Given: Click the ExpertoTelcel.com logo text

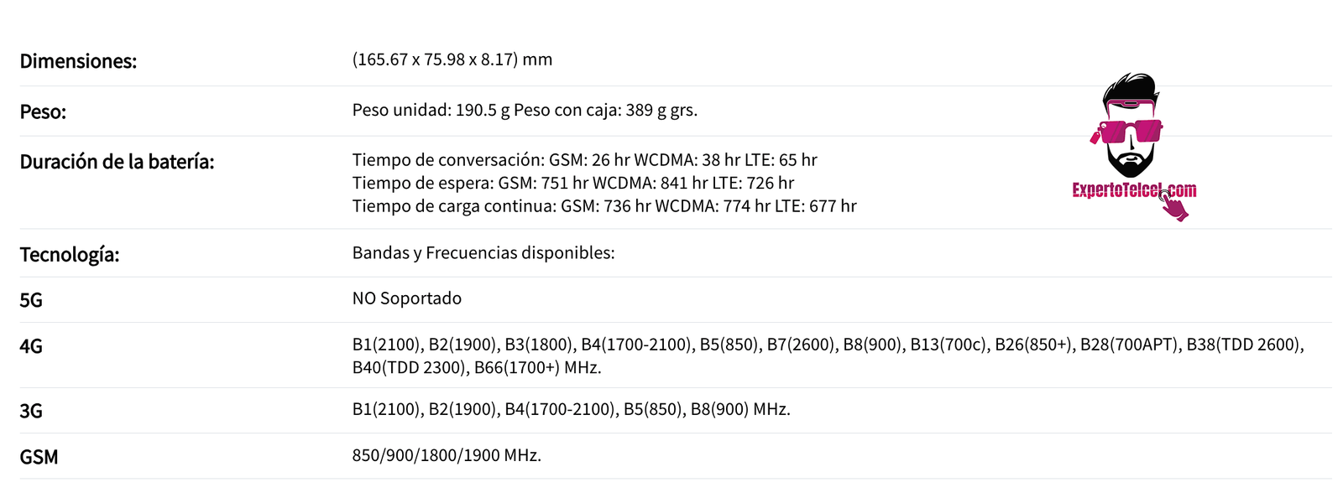Looking at the screenshot, I should [1134, 190].
